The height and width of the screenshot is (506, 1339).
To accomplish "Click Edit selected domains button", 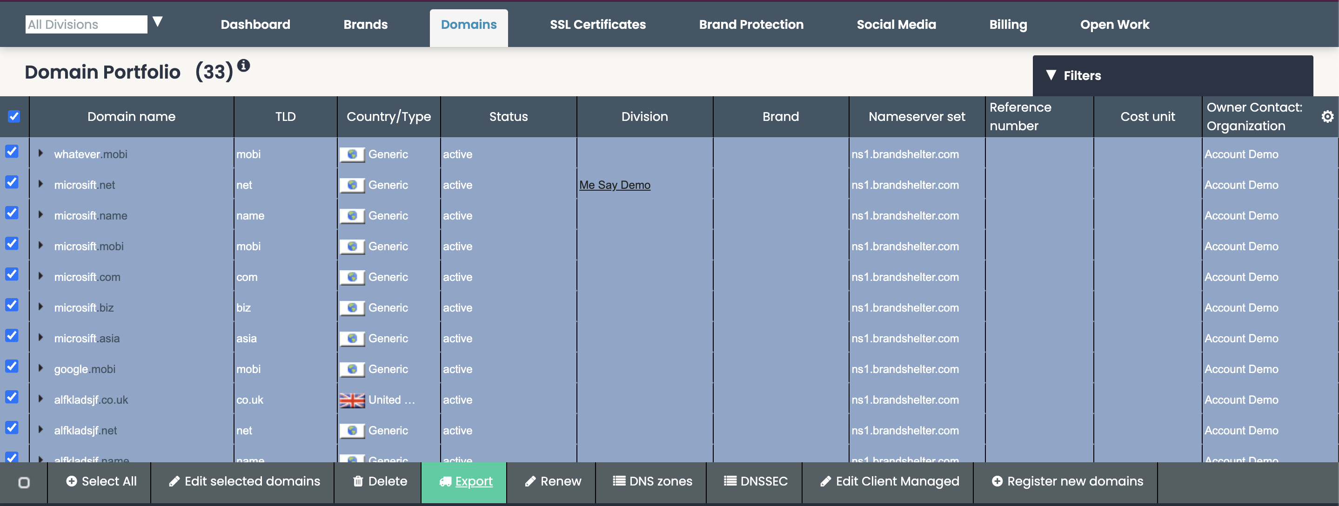I will pyautogui.click(x=244, y=481).
